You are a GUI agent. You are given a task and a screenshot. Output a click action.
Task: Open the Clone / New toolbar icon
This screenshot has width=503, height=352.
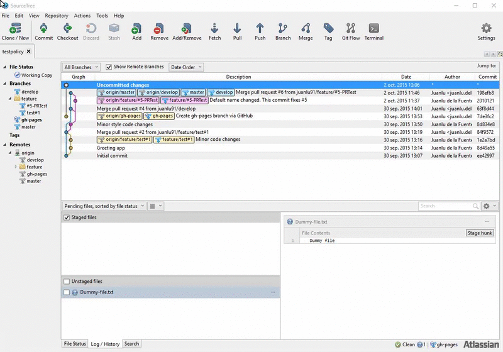[x=15, y=31]
